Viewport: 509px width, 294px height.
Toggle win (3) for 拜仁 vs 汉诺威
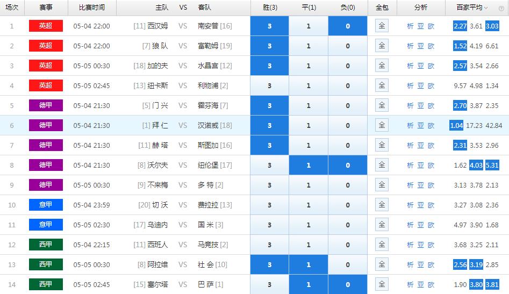(269, 125)
